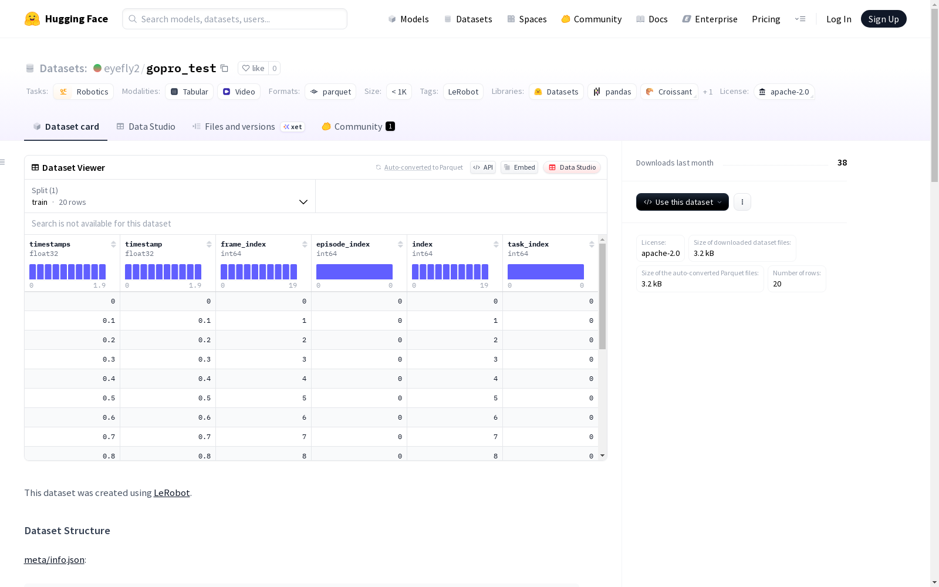This screenshot has height=587, width=939.
Task: Open Datasets in the top navigation
Action: coord(468,19)
